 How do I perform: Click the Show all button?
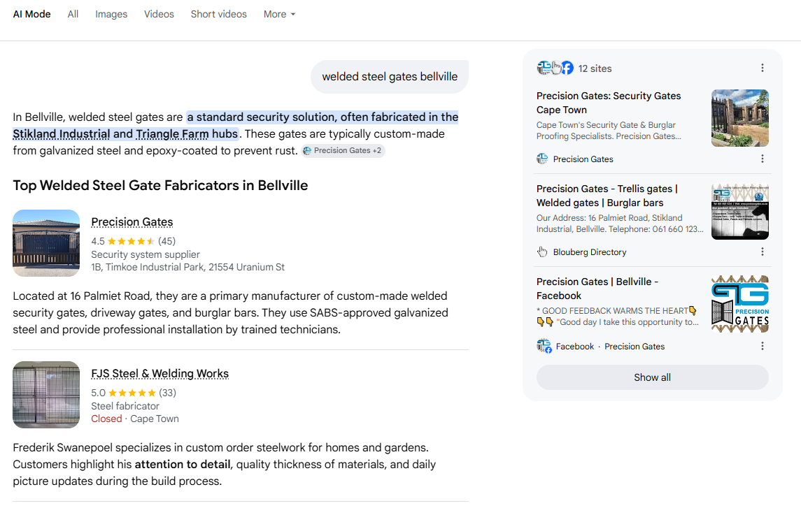coord(653,377)
